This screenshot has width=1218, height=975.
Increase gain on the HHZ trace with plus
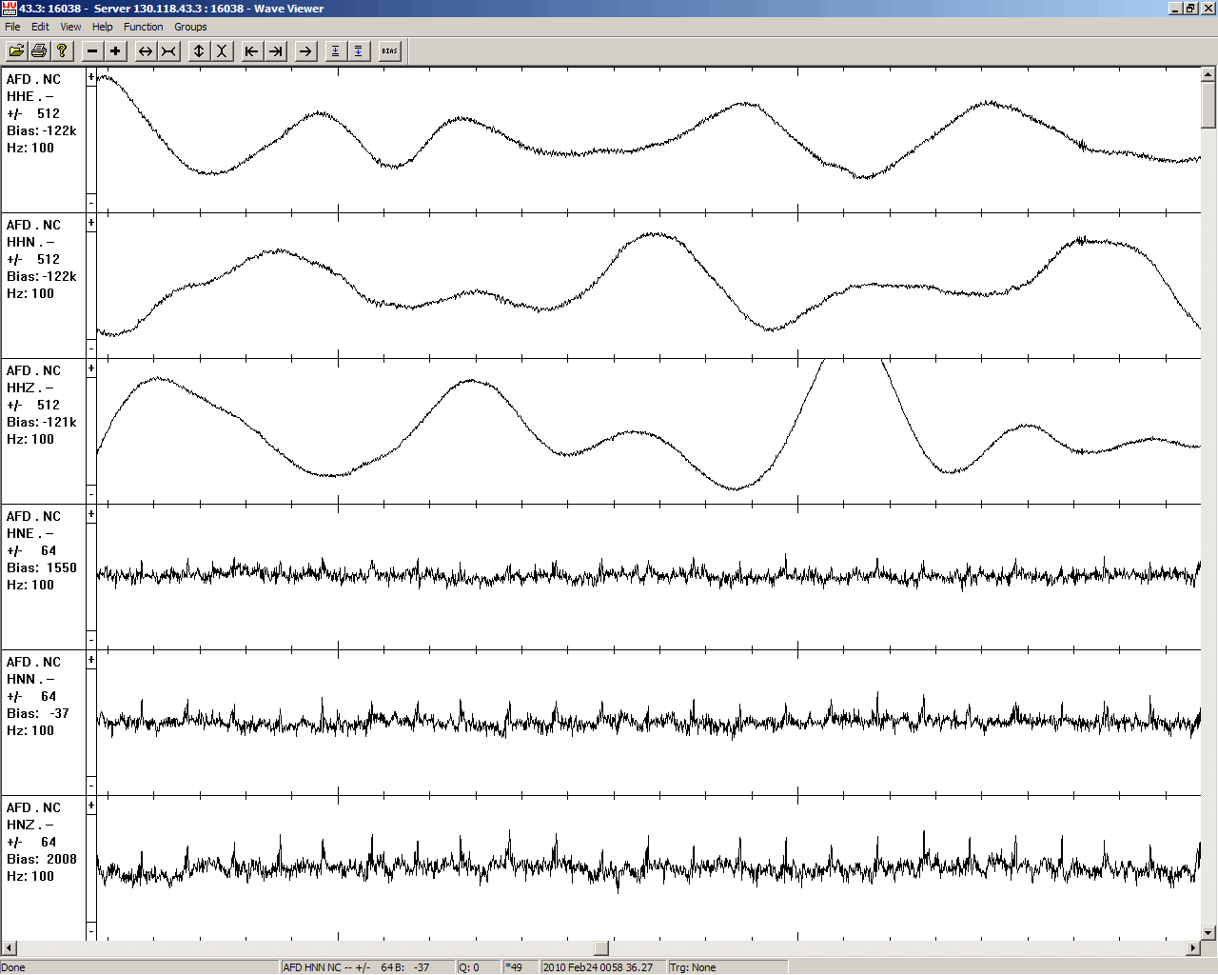click(91, 369)
